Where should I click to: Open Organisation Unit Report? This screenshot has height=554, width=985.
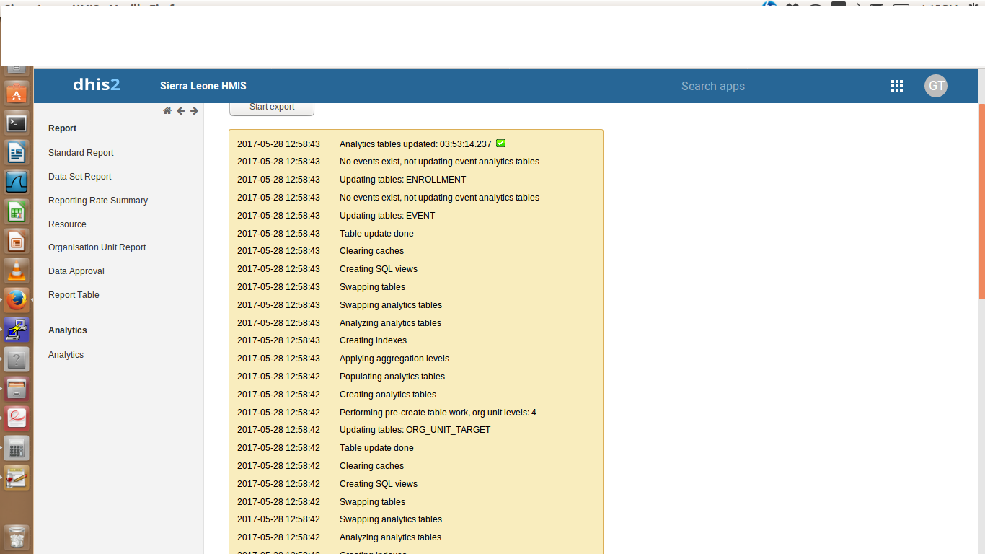click(x=97, y=247)
